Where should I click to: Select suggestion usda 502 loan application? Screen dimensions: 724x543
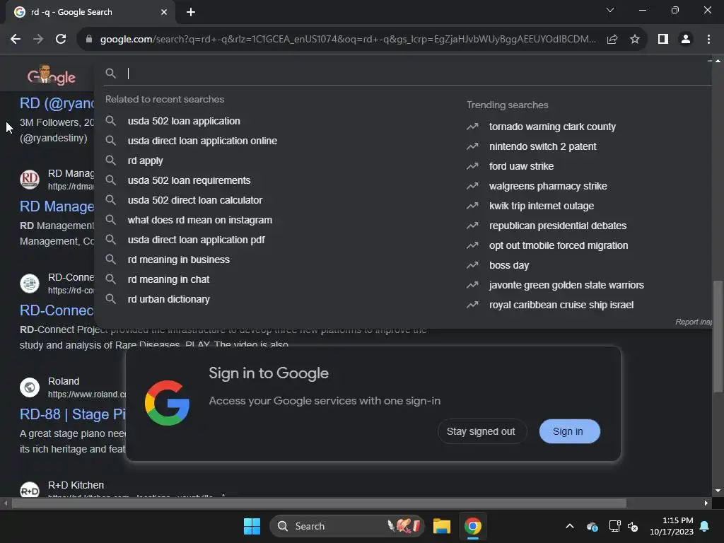tap(184, 121)
